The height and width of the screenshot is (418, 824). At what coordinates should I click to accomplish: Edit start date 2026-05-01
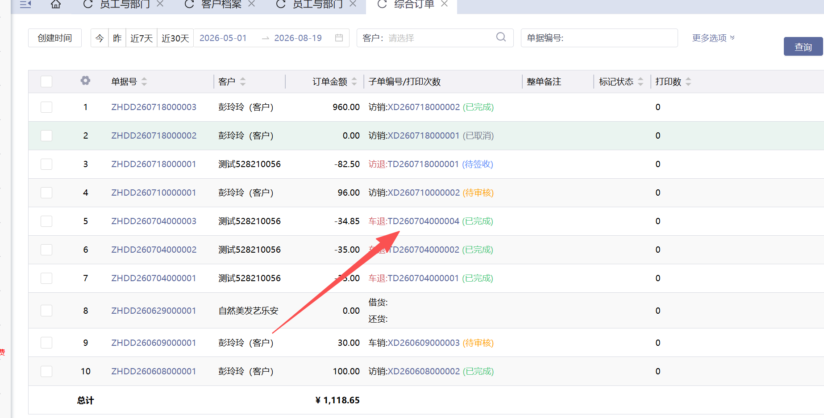coord(223,38)
